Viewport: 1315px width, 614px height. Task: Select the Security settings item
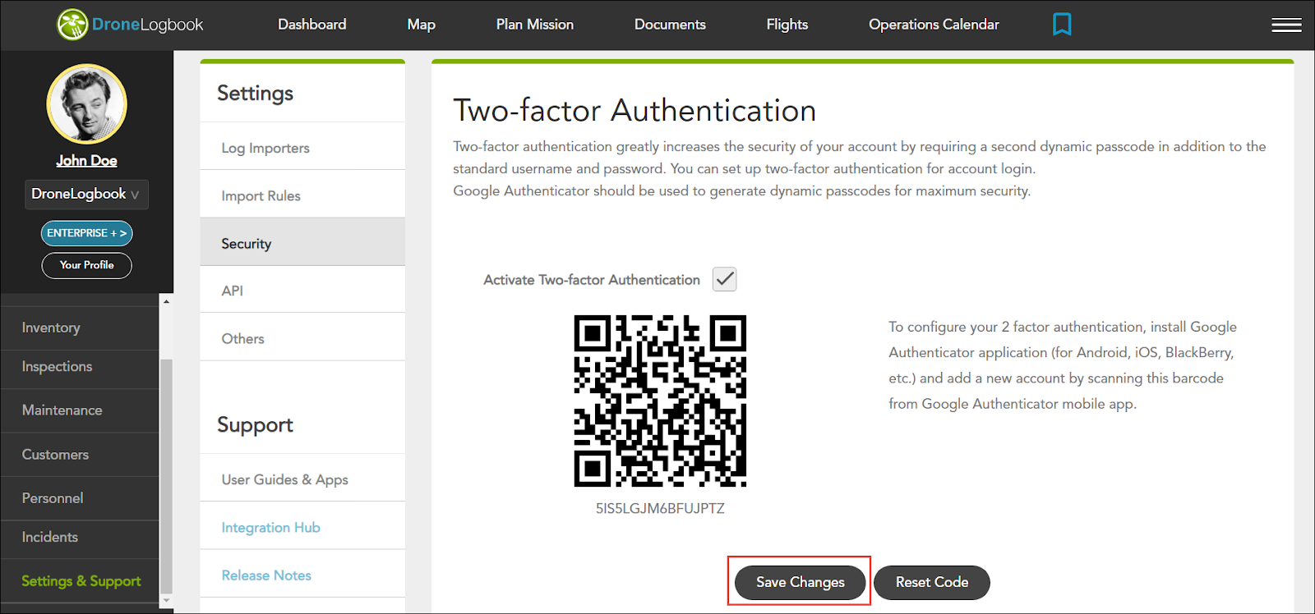[302, 243]
